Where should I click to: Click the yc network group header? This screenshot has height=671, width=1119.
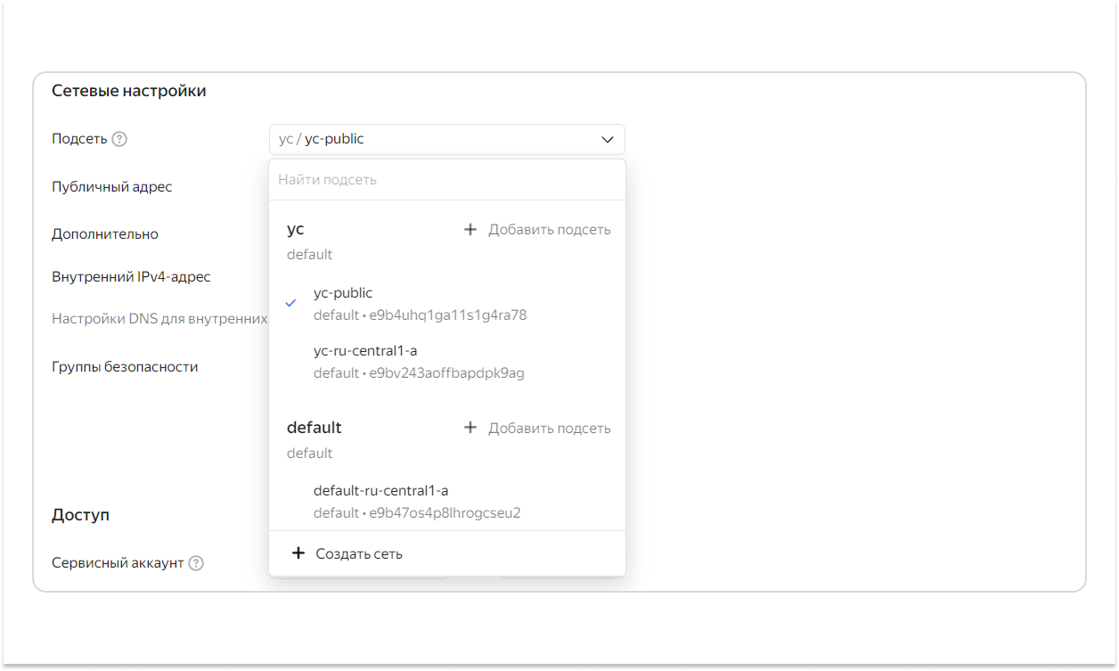(x=296, y=229)
